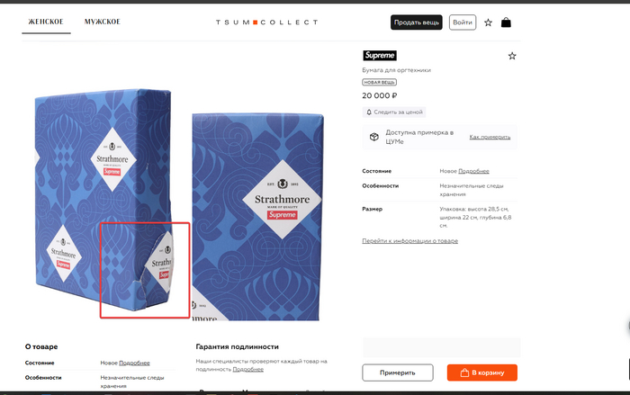The width and height of the screenshot is (630, 395).
Task: Click the fitting box icon
Action: click(x=374, y=137)
